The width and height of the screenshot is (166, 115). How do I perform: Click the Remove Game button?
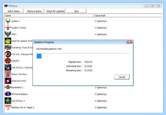(x=34, y=11)
